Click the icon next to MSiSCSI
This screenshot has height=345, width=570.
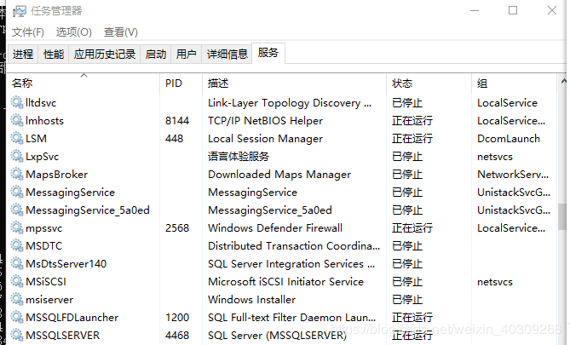click(17, 281)
